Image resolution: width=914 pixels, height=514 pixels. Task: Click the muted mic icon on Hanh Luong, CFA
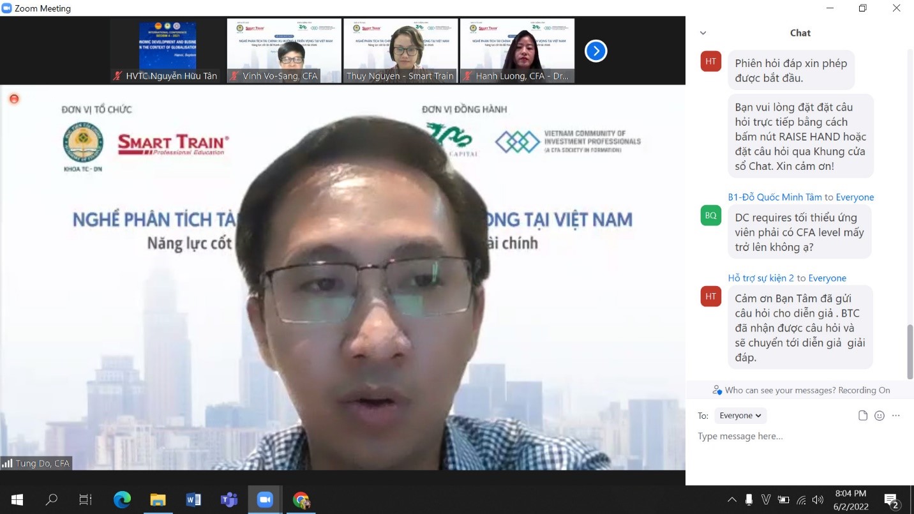(x=468, y=76)
